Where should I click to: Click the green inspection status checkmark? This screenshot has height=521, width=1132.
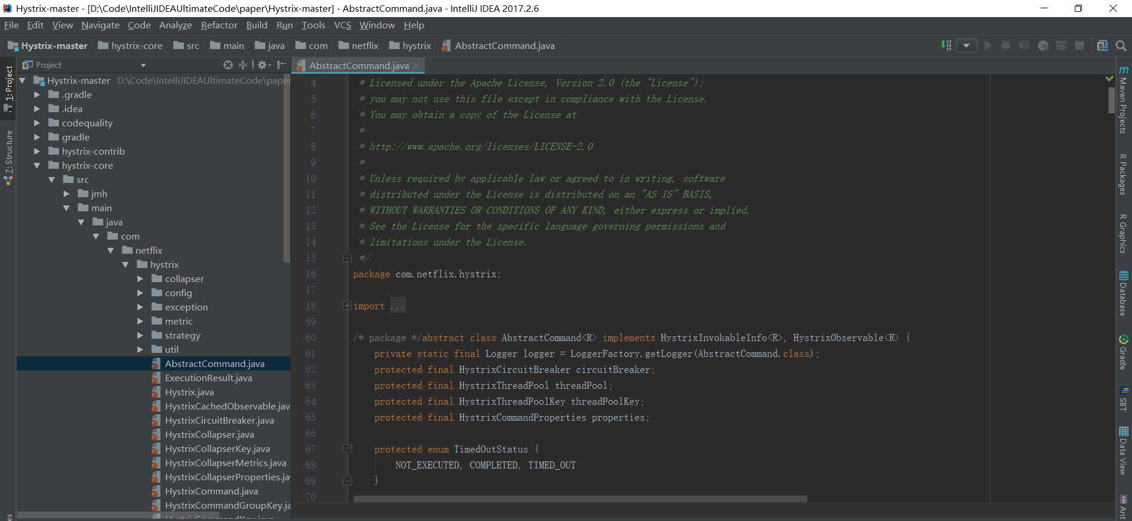click(1110, 78)
